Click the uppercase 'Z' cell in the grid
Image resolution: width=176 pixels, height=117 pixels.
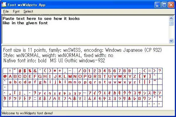pos(135,76)
